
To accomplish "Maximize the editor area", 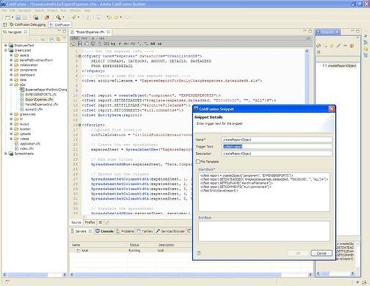I will point(310,31).
